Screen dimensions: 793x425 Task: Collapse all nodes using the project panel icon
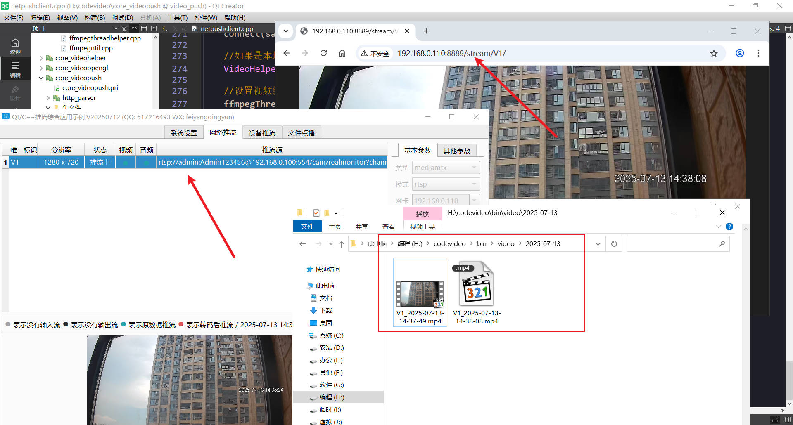[153, 28]
